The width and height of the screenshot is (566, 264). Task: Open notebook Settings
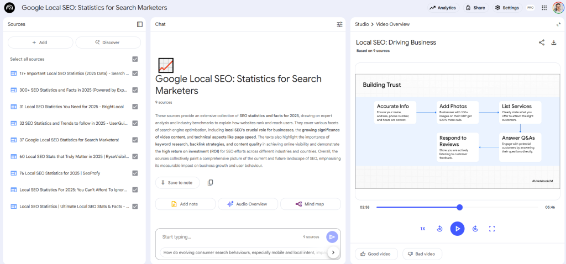[507, 8]
